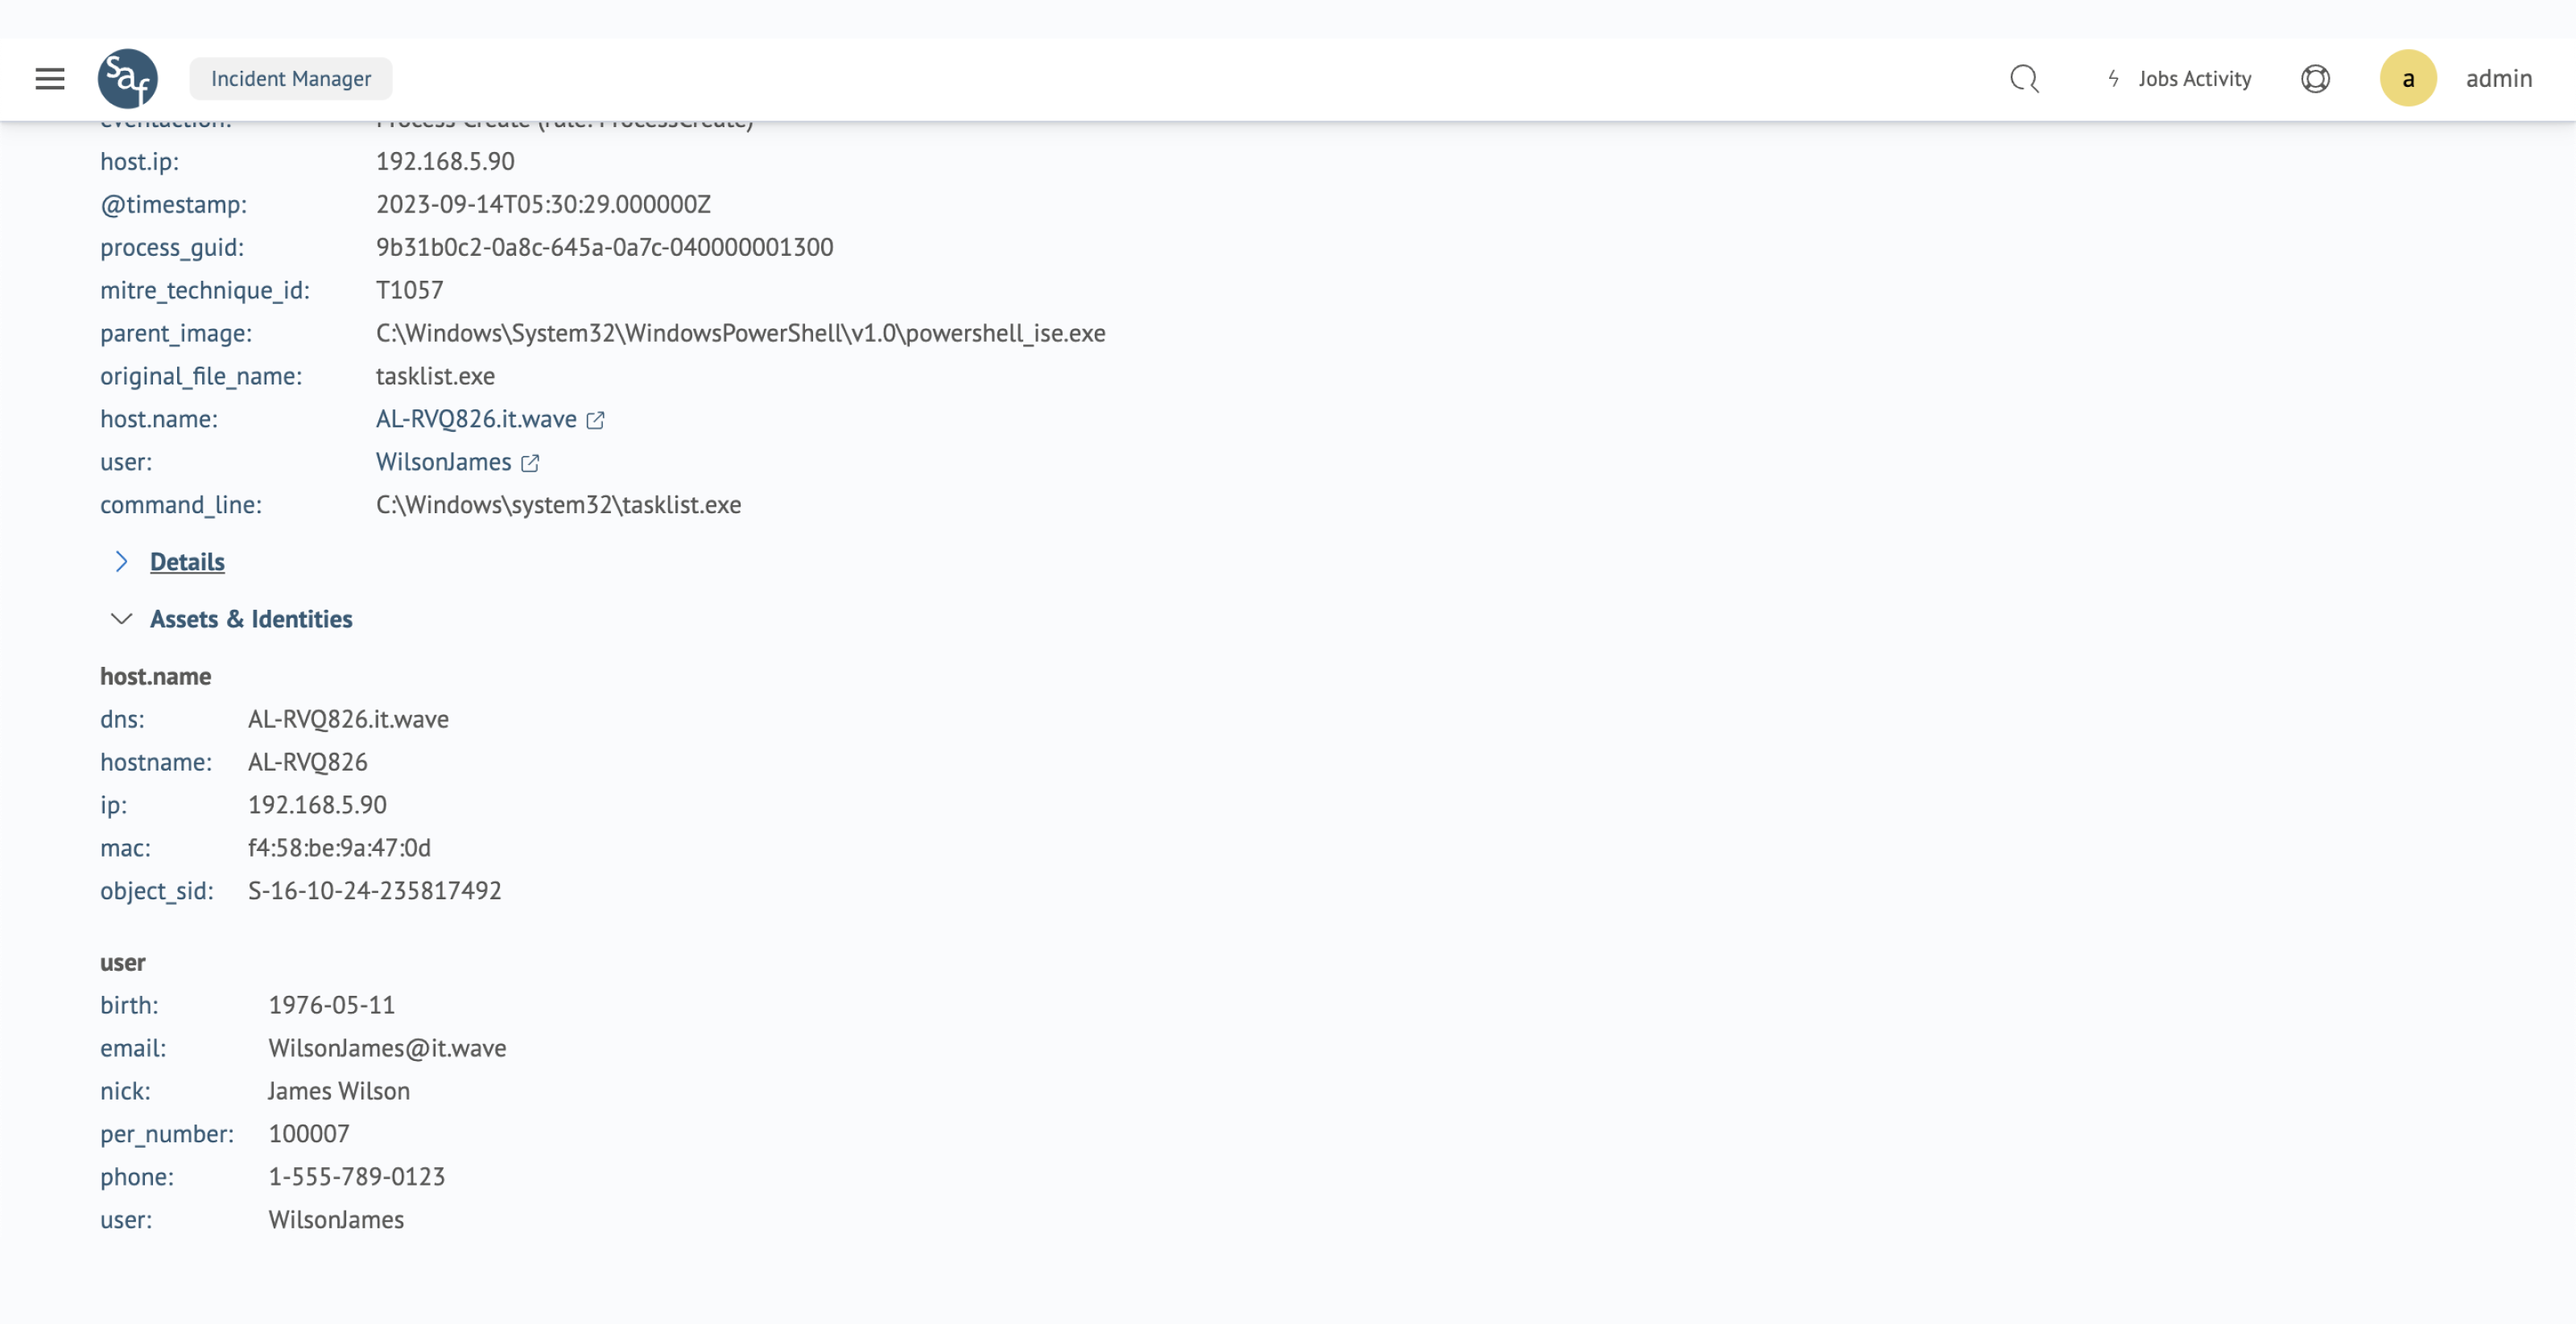Open the WilsonJames user link
The image size is (2576, 1324).
[443, 463]
